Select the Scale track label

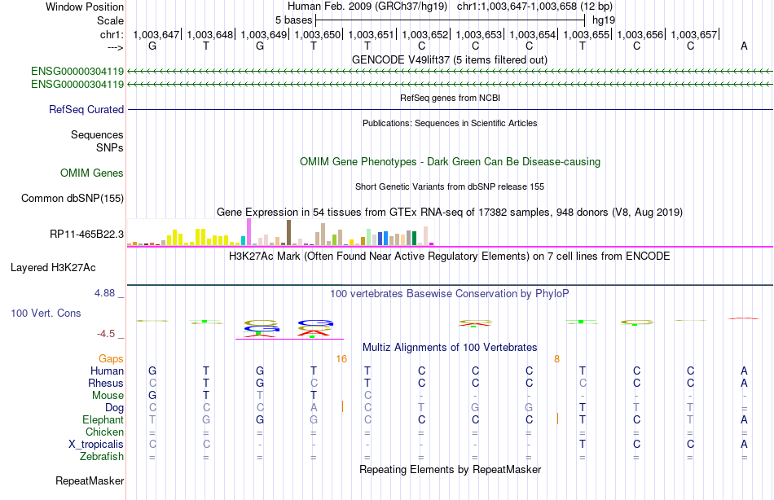[x=110, y=20]
